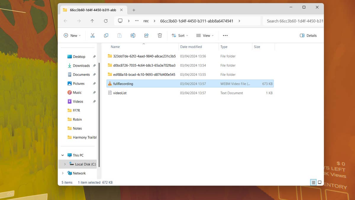Click the Copy icon in toolbar
Viewport: 355px width, 200px height.
pyautogui.click(x=106, y=36)
